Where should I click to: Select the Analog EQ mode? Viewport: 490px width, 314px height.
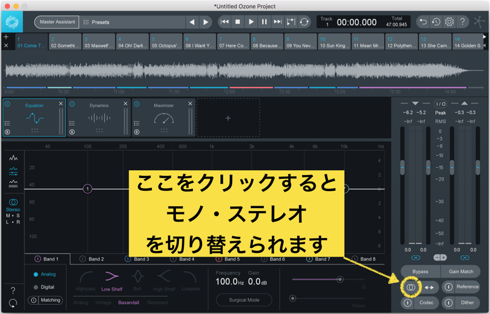45,274
